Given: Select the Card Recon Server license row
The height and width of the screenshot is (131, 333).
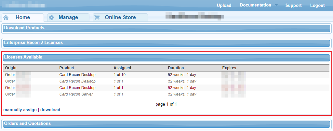Looking at the screenshot, I should coord(76,94).
